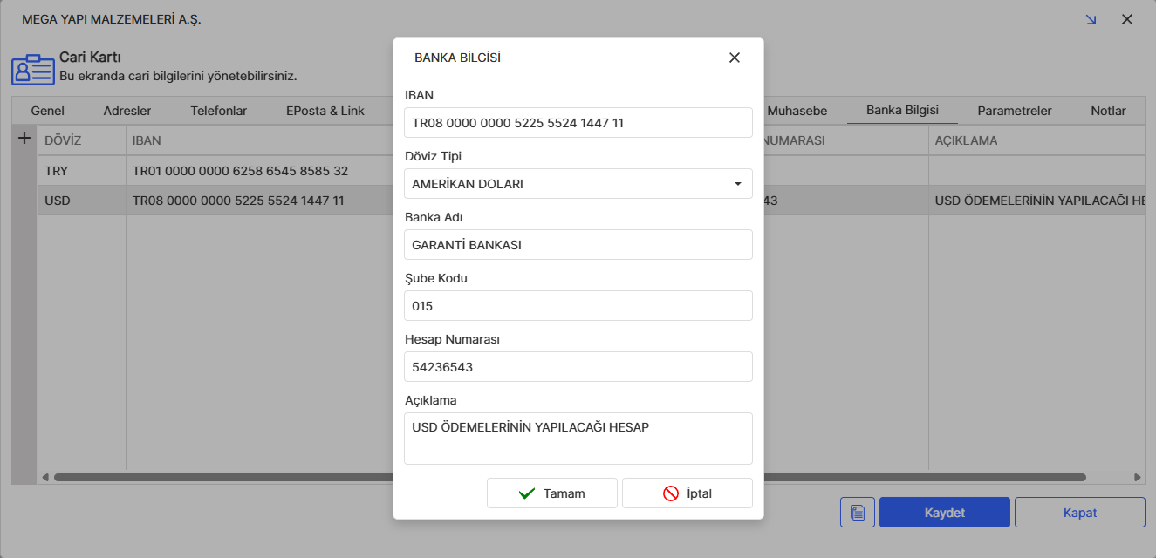1156x558 pixels.
Task: Click the plus icon to add bank row
Action: click(x=24, y=139)
